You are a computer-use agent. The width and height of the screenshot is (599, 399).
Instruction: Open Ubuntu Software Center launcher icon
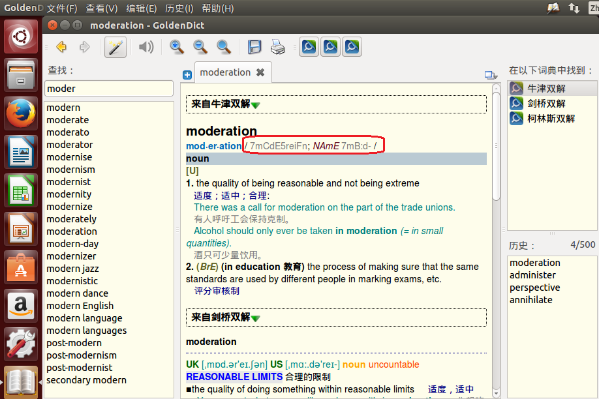tap(21, 267)
